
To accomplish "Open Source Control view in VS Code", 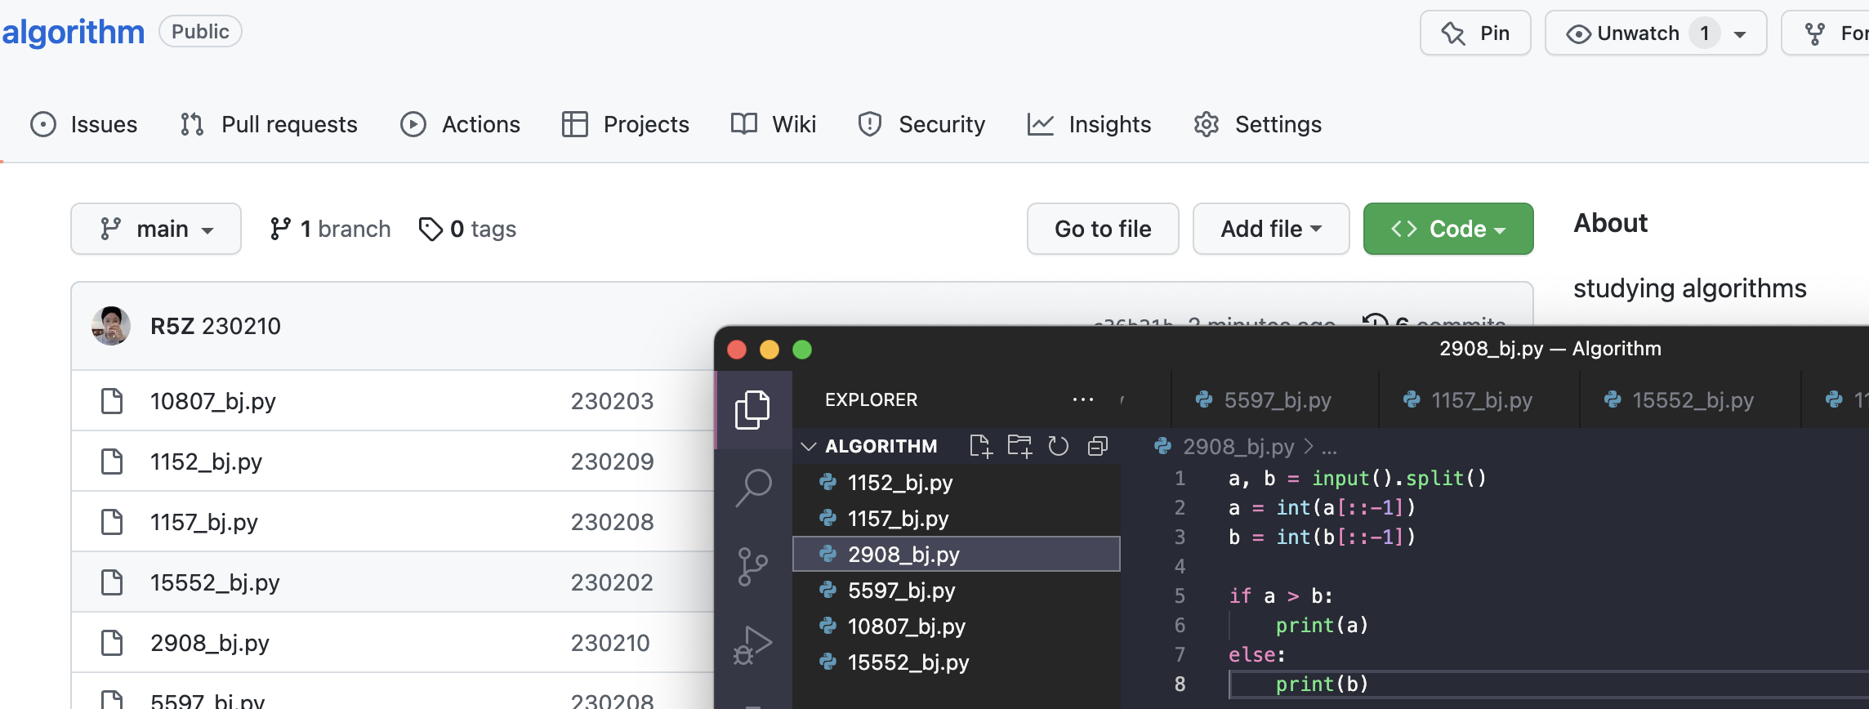I will coord(752,566).
